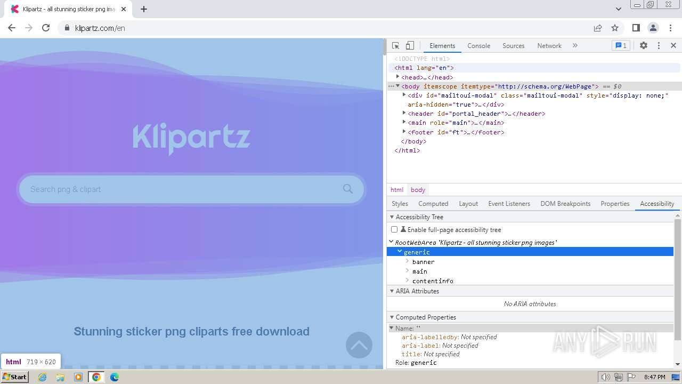Expand the head element node
The width and height of the screenshot is (682, 384).
[397, 77]
